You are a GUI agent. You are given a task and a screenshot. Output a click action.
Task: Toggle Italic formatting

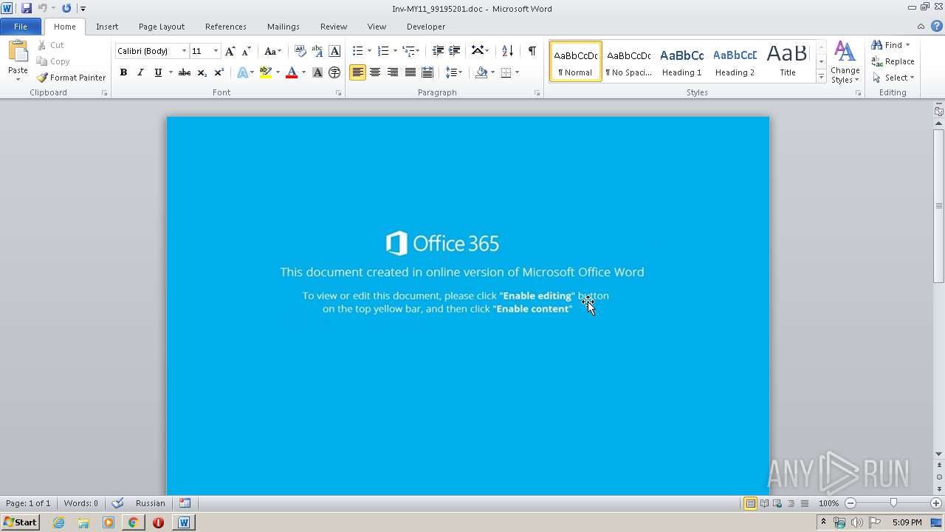click(140, 72)
